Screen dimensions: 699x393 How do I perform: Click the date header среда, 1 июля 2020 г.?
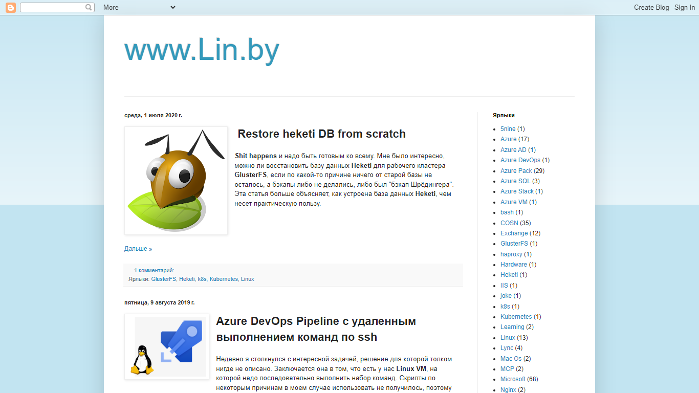[153, 115]
